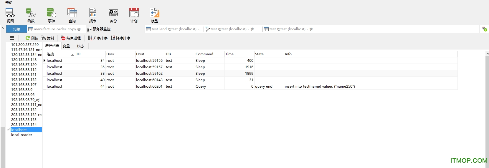
Task: Select the 模型 (Model) icon
Action: (155, 15)
